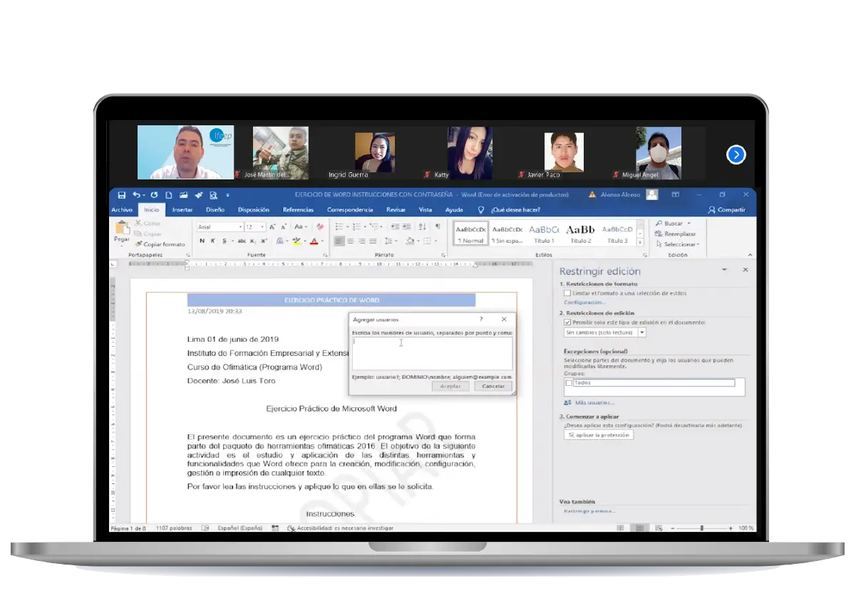Image resolution: width=856 pixels, height=613 pixels.
Task: Apply bold with the N button
Action: (202, 241)
